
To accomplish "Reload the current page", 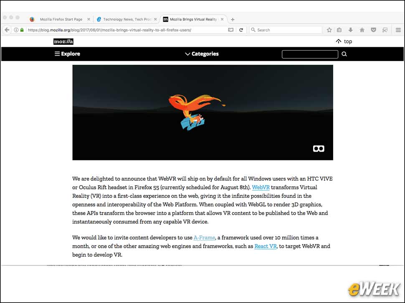I will (x=241, y=30).
